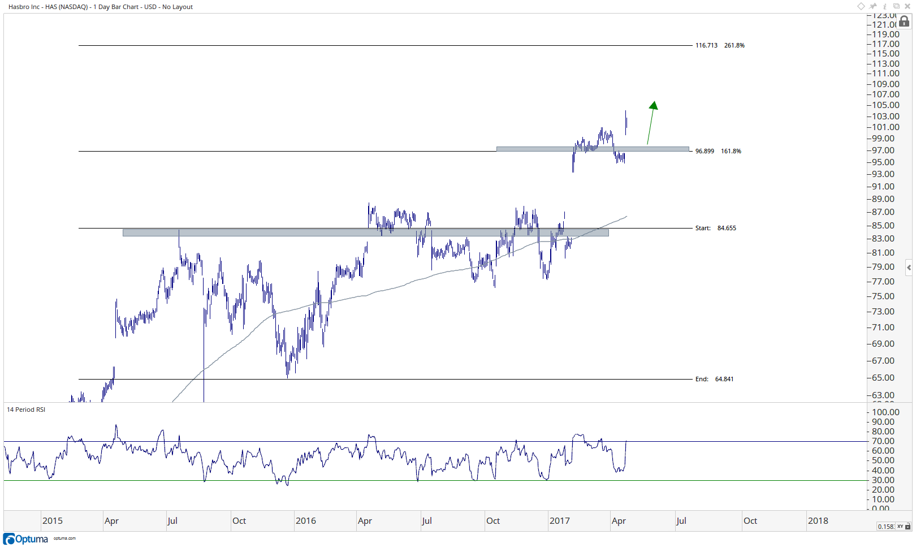
Task: Click the 2017 date axis label
Action: (560, 521)
